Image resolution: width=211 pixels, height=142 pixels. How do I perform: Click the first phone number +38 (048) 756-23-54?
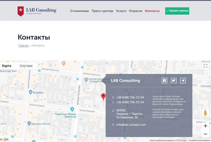click(130, 97)
